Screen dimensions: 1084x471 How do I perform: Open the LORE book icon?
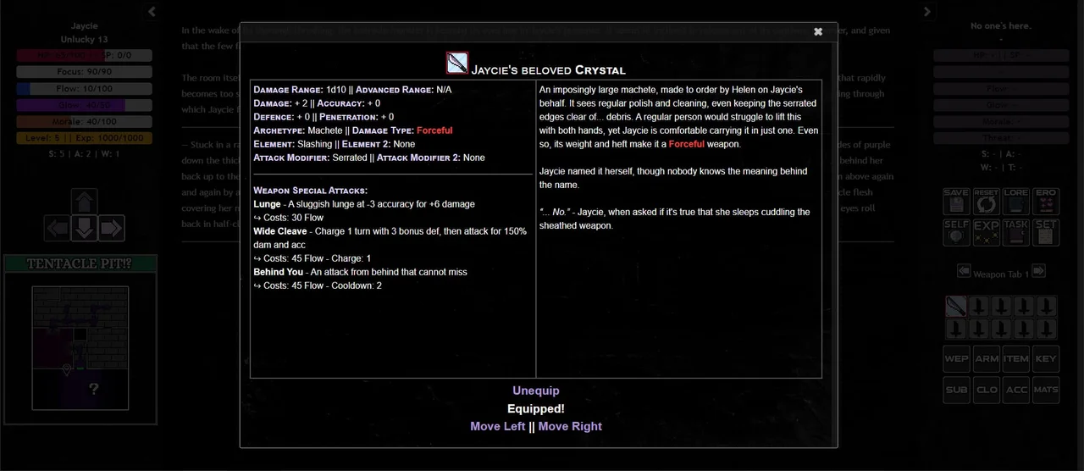point(1016,202)
